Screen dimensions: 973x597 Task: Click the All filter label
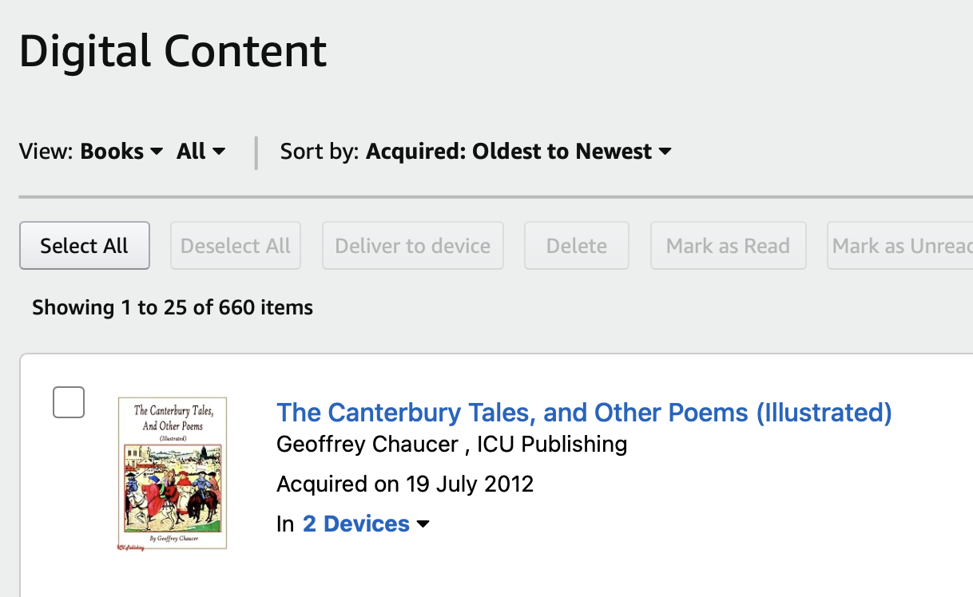(192, 151)
